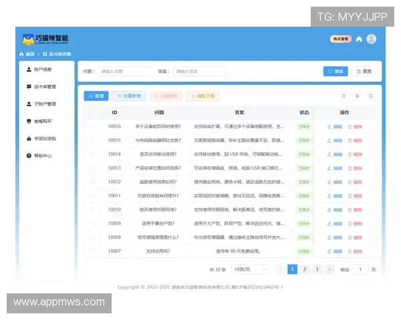
Task: Click the orange 购买套餐 badge in header
Action: point(341,39)
